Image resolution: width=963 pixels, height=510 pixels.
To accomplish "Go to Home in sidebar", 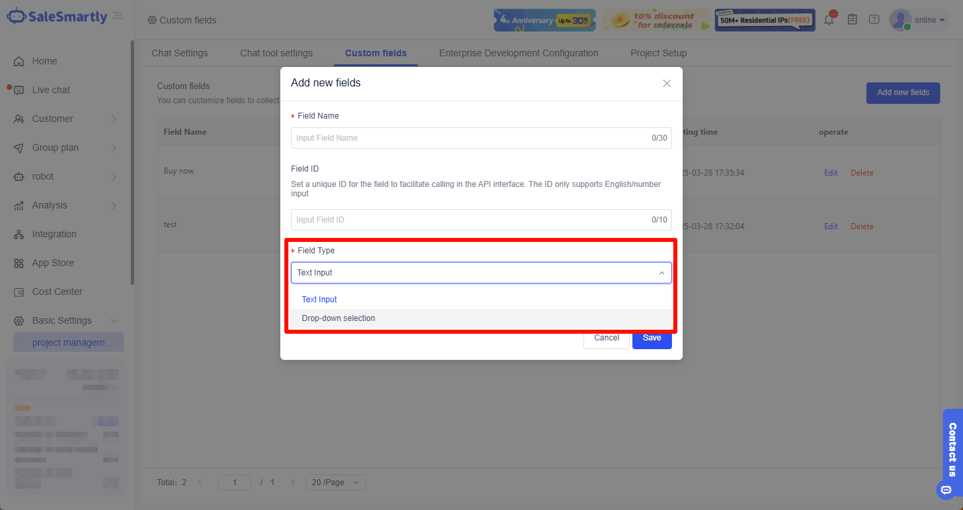I will (x=44, y=61).
